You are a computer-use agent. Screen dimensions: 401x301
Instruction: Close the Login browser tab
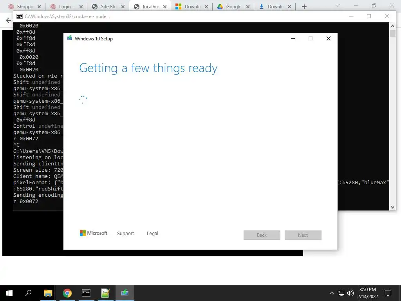(x=81, y=7)
